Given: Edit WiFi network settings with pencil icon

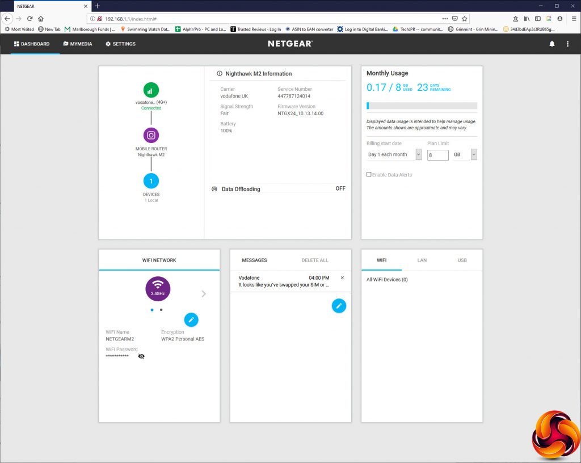Looking at the screenshot, I should (x=191, y=319).
